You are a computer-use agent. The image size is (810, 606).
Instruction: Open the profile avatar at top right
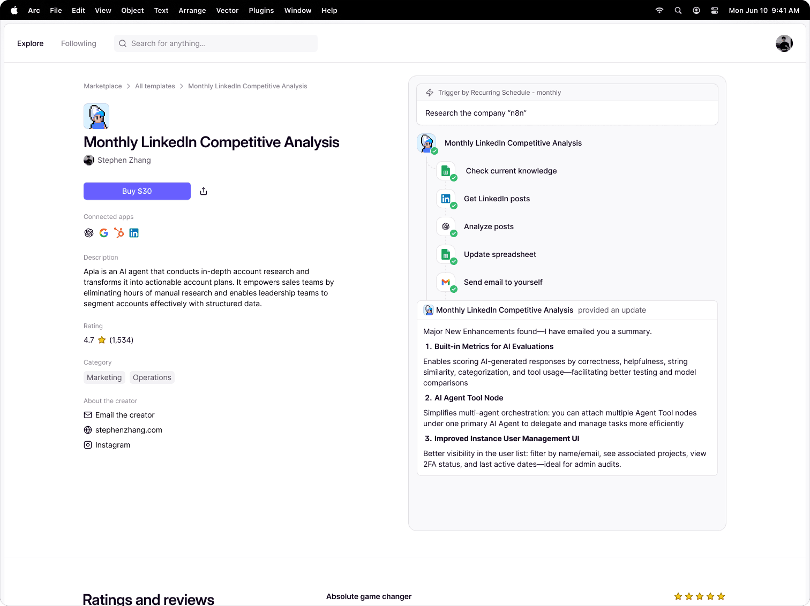pos(784,43)
